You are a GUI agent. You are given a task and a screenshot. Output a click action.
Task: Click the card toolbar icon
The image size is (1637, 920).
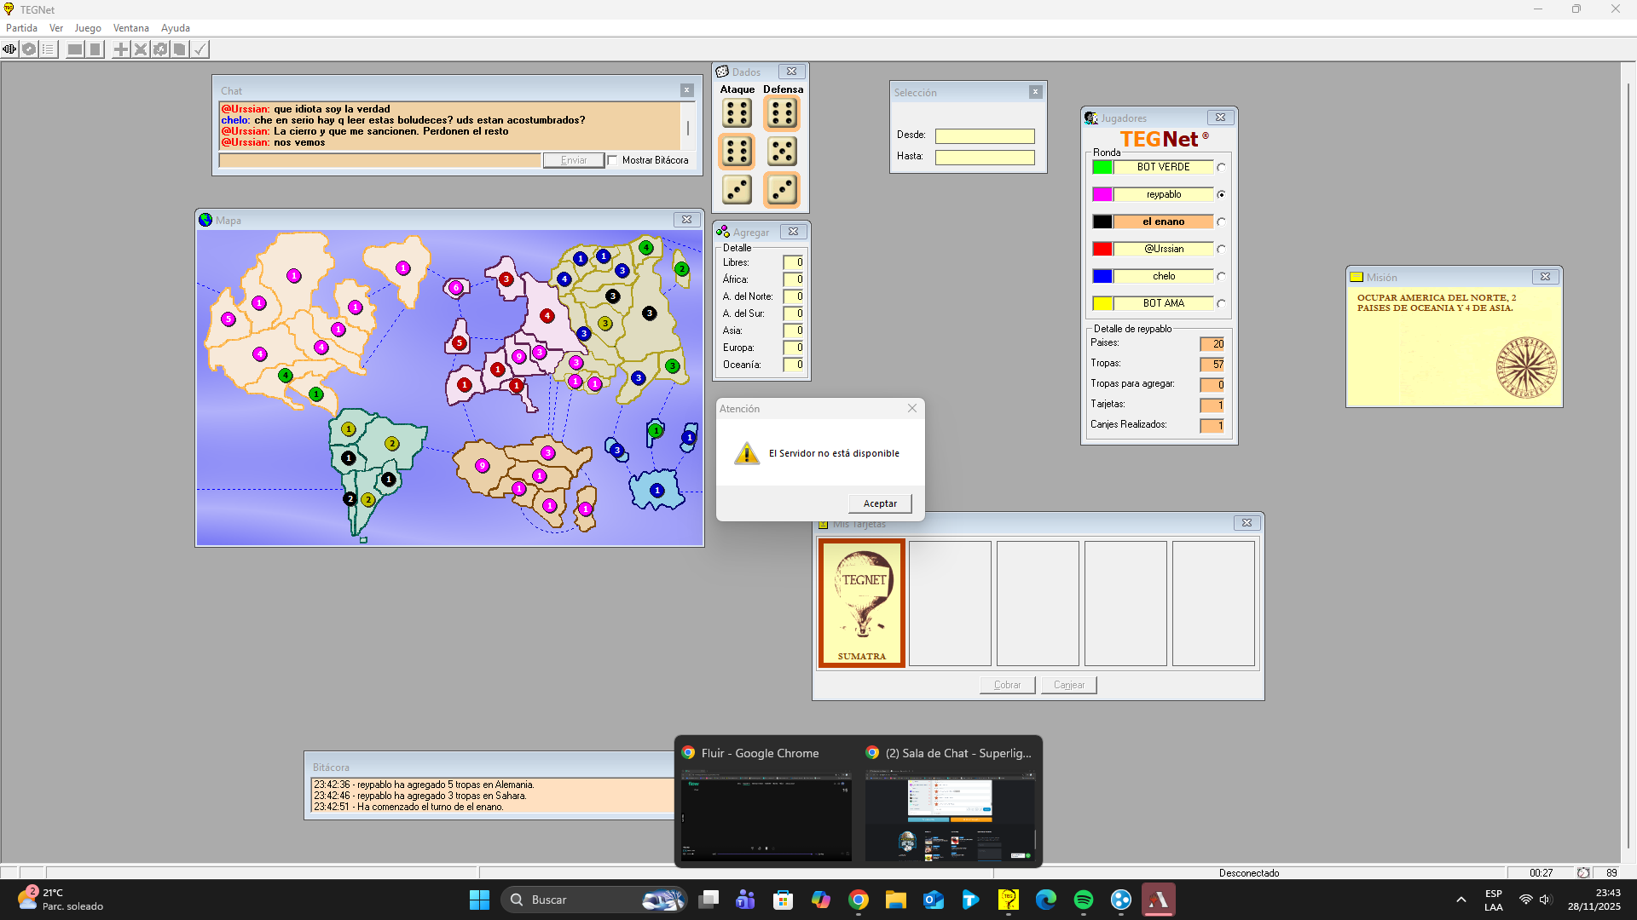click(180, 49)
